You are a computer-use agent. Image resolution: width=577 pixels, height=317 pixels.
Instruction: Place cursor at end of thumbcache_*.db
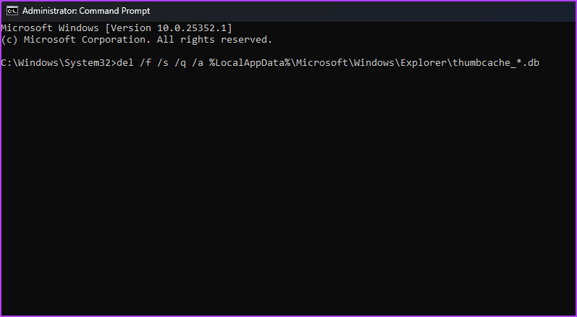click(x=539, y=63)
